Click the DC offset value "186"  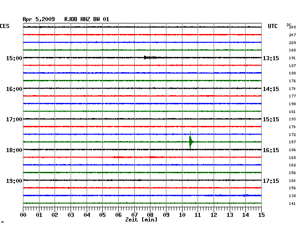pos(292,150)
